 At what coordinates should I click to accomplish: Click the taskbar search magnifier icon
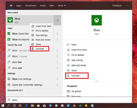[x=9, y=106]
